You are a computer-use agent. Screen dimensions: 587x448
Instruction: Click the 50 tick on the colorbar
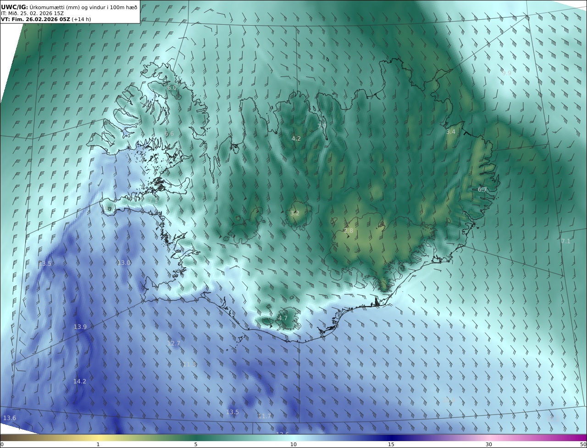[583, 444]
